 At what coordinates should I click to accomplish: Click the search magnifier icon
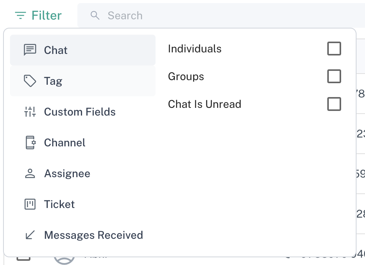pyautogui.click(x=95, y=15)
